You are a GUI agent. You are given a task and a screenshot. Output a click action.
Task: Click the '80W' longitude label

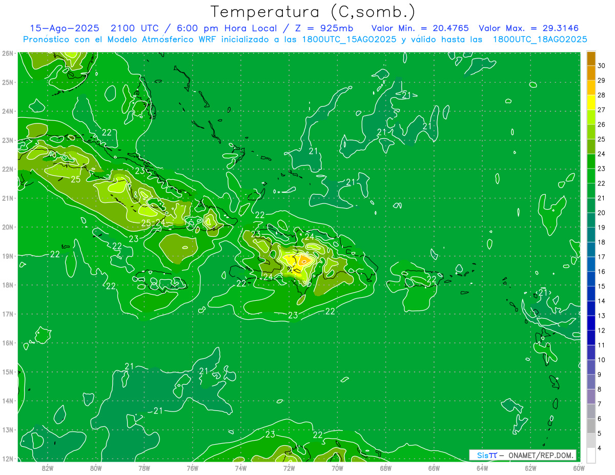coord(96,467)
